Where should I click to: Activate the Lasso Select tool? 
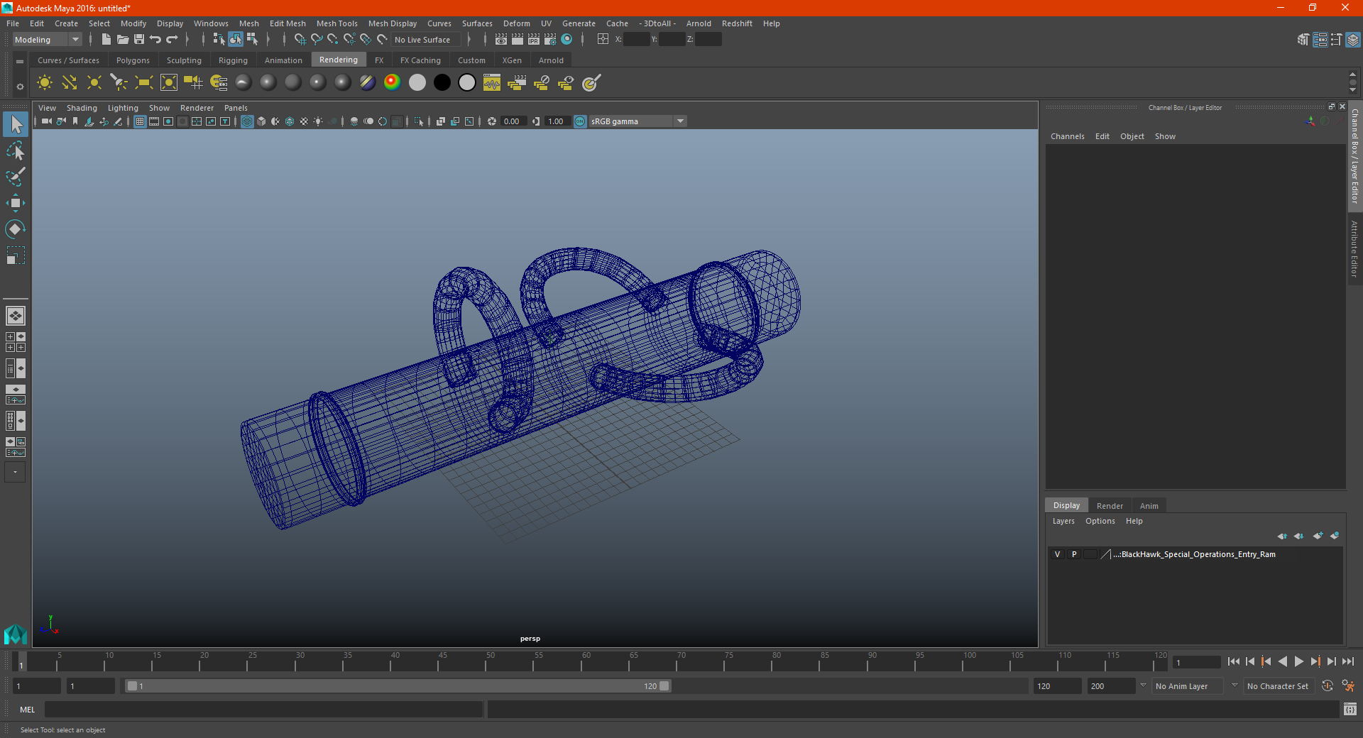(15, 150)
